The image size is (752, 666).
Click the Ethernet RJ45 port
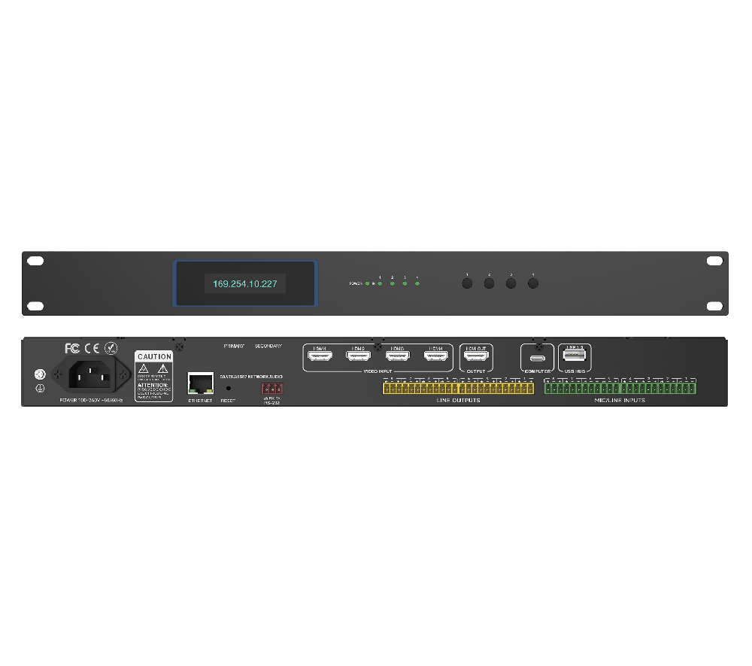(201, 383)
